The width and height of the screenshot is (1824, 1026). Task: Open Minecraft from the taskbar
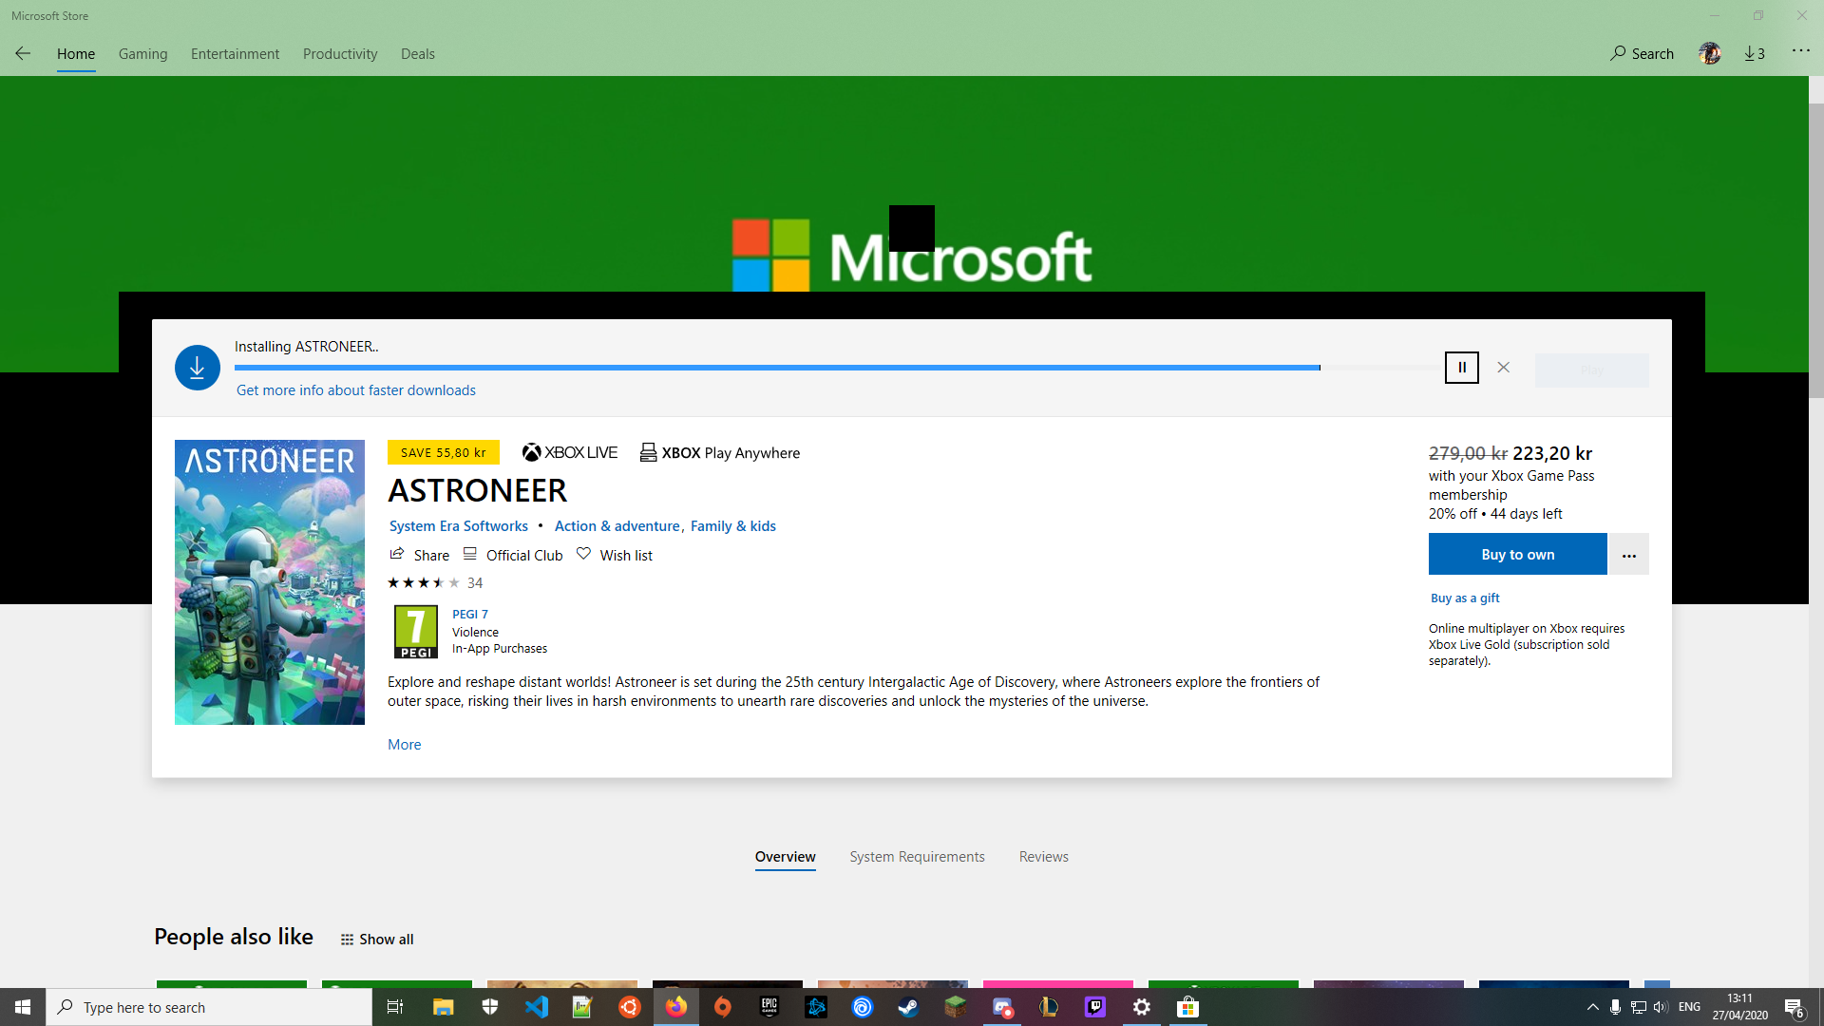956,1007
